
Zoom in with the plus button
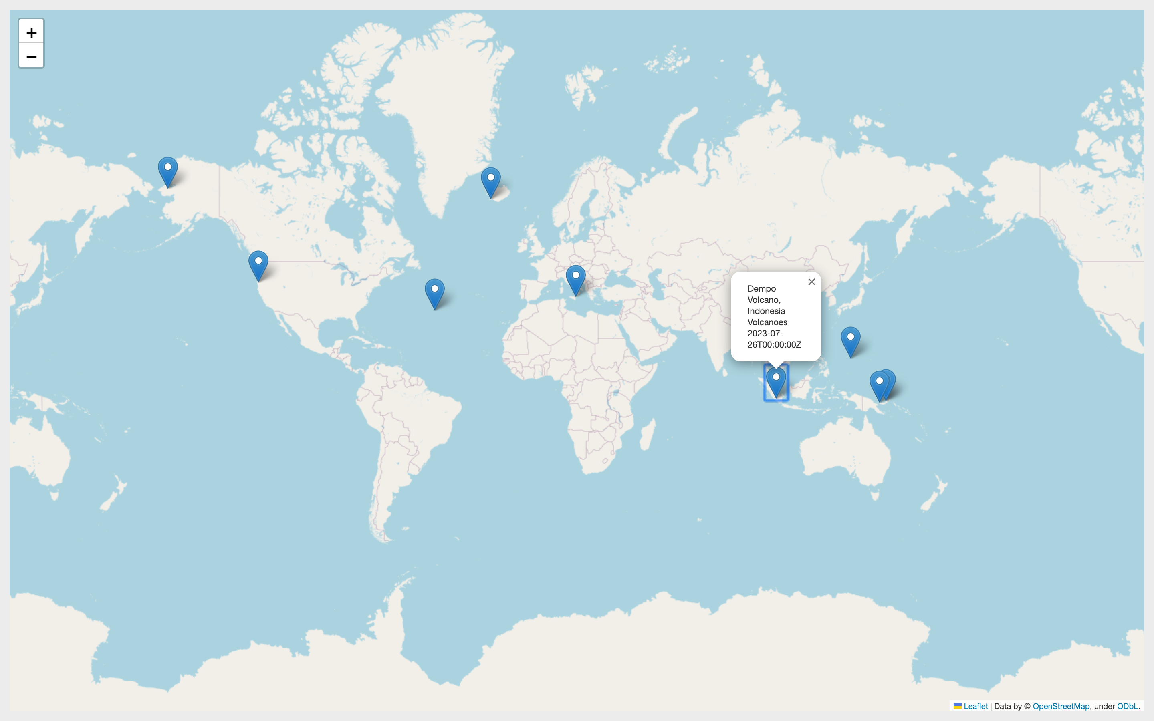pos(32,32)
